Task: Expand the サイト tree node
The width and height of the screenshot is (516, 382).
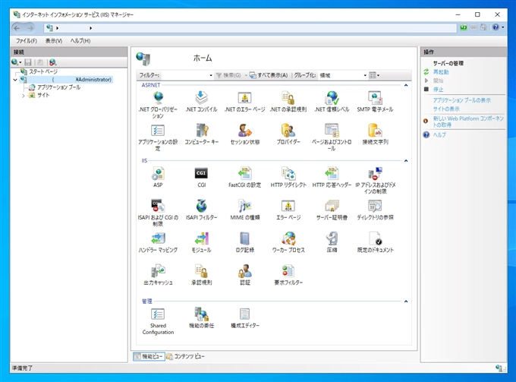Action: pyautogui.click(x=24, y=96)
